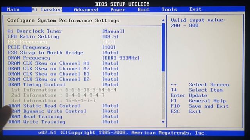Viewport: 250px width, 140px height.
Task: Select the DRAM Write Training label
Action: pyautogui.click(x=37, y=122)
